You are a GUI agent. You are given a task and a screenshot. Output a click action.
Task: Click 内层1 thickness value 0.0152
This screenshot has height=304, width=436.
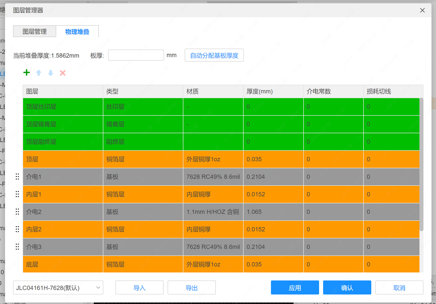click(x=273, y=194)
